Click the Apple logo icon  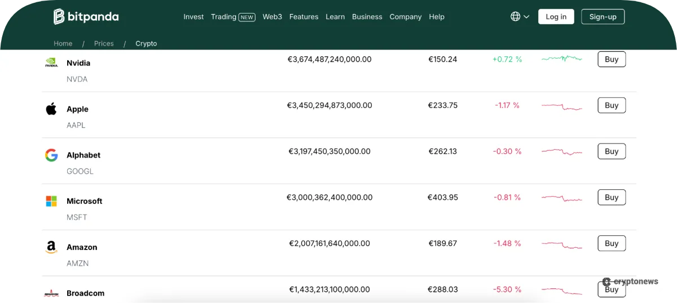51,109
